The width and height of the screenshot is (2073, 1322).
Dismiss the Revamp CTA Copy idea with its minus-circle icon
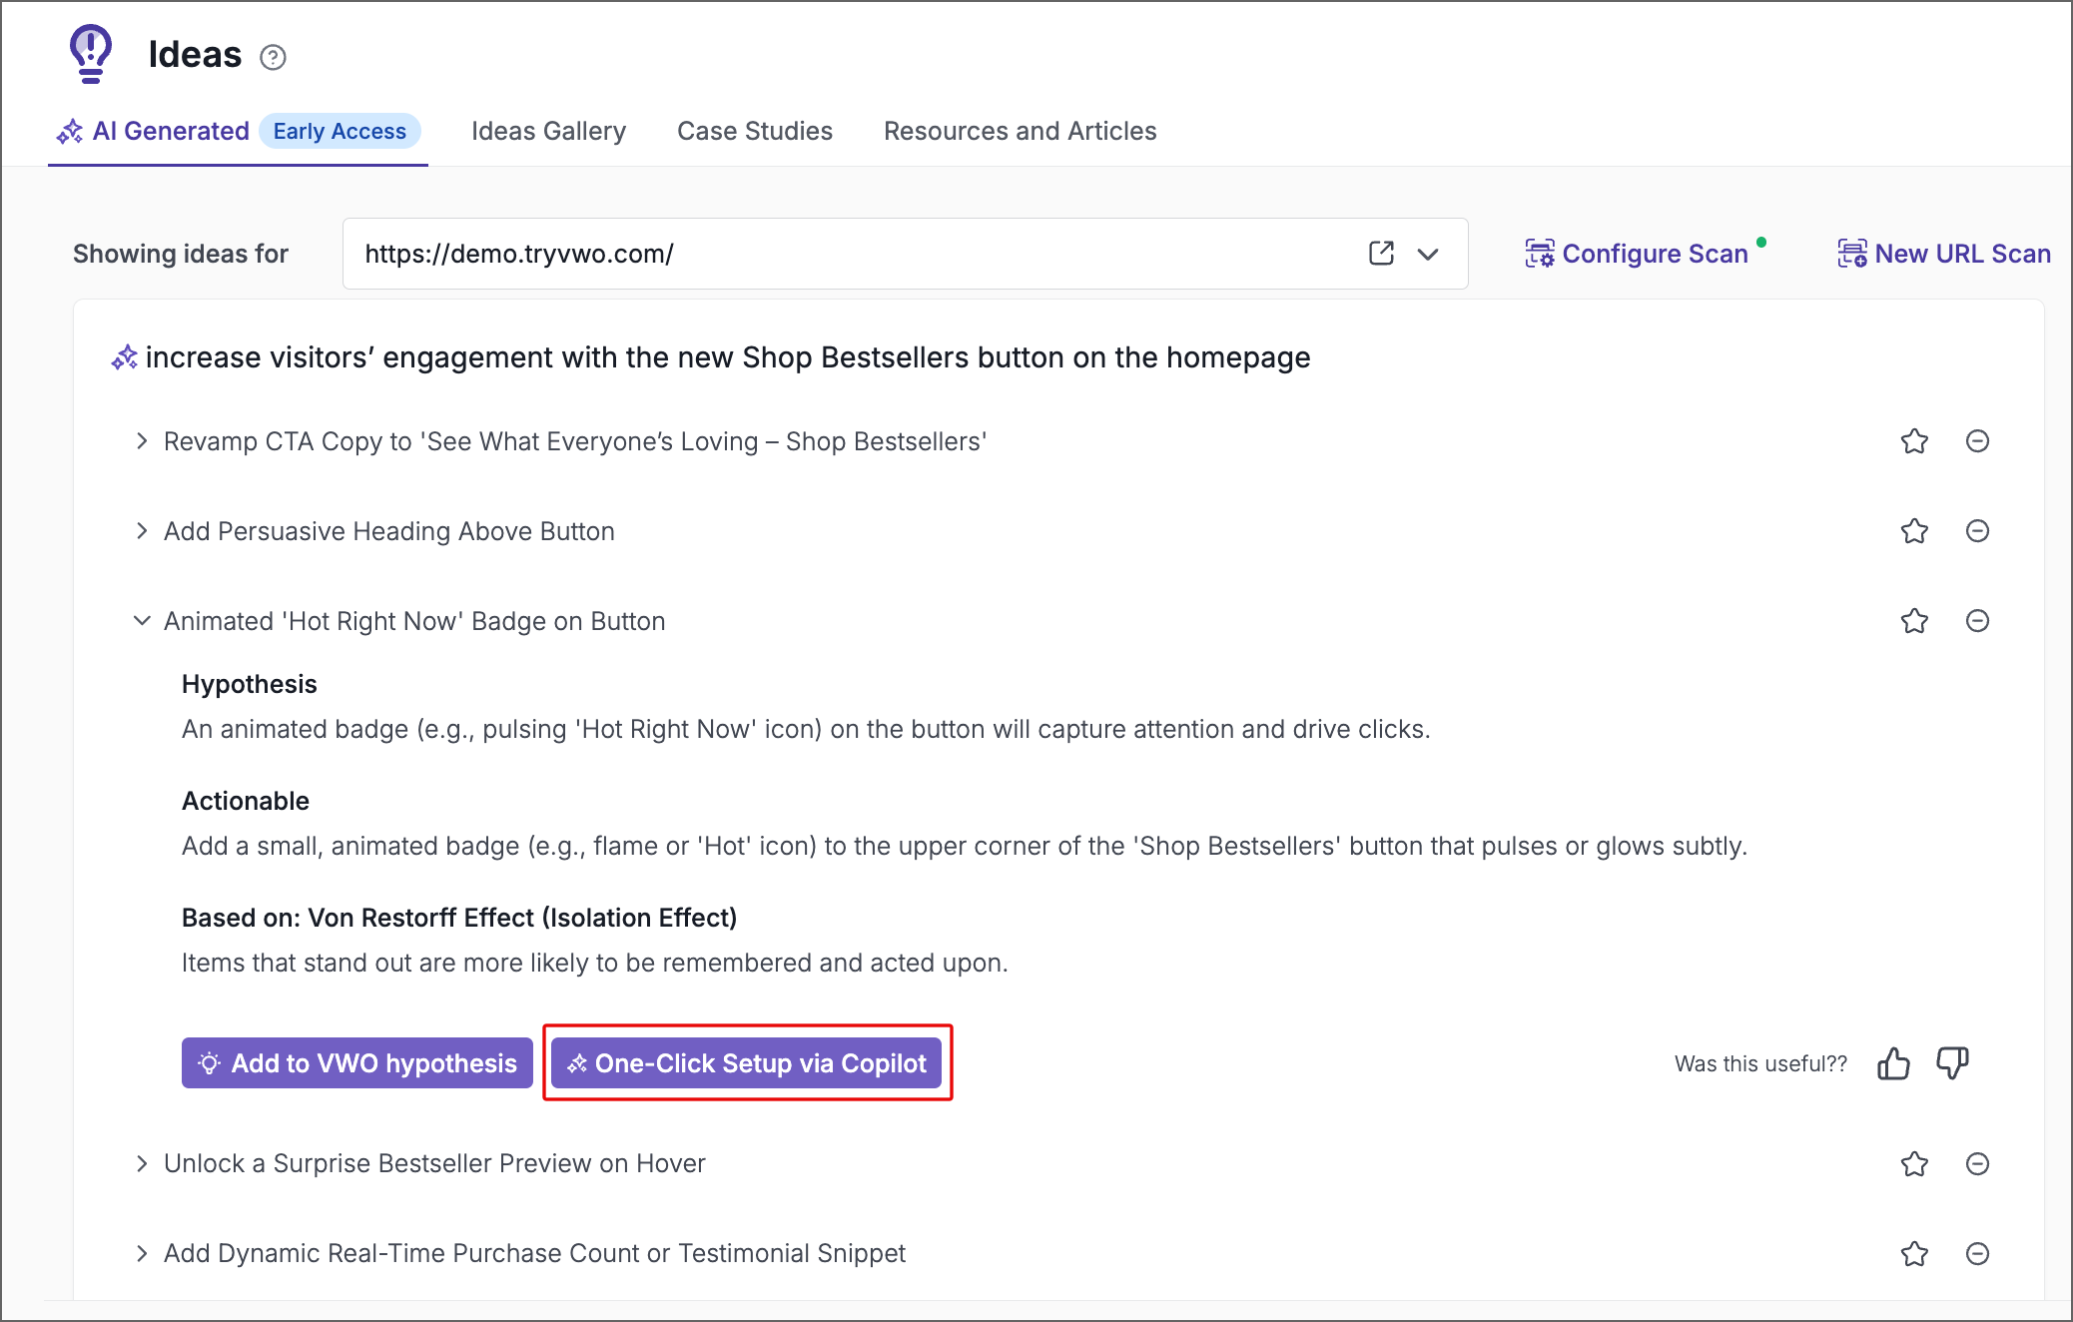1977,441
